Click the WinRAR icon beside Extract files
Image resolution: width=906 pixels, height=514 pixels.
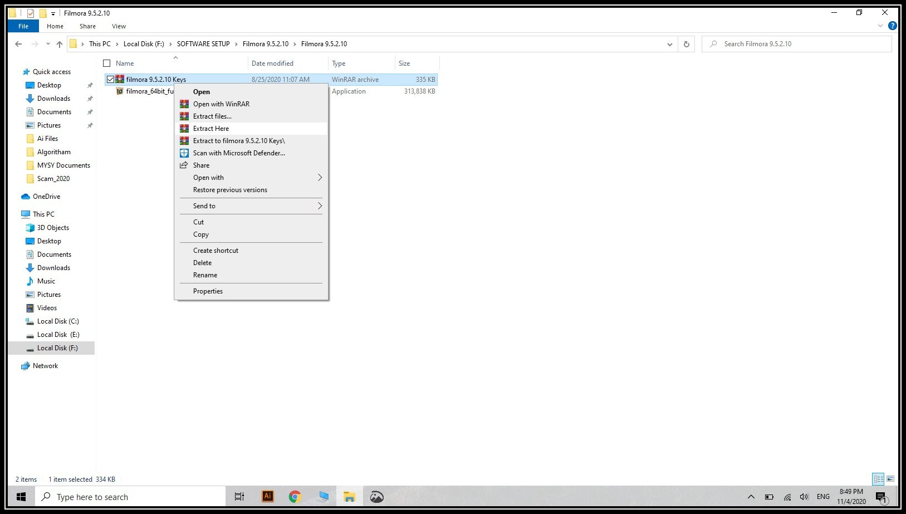click(x=184, y=116)
